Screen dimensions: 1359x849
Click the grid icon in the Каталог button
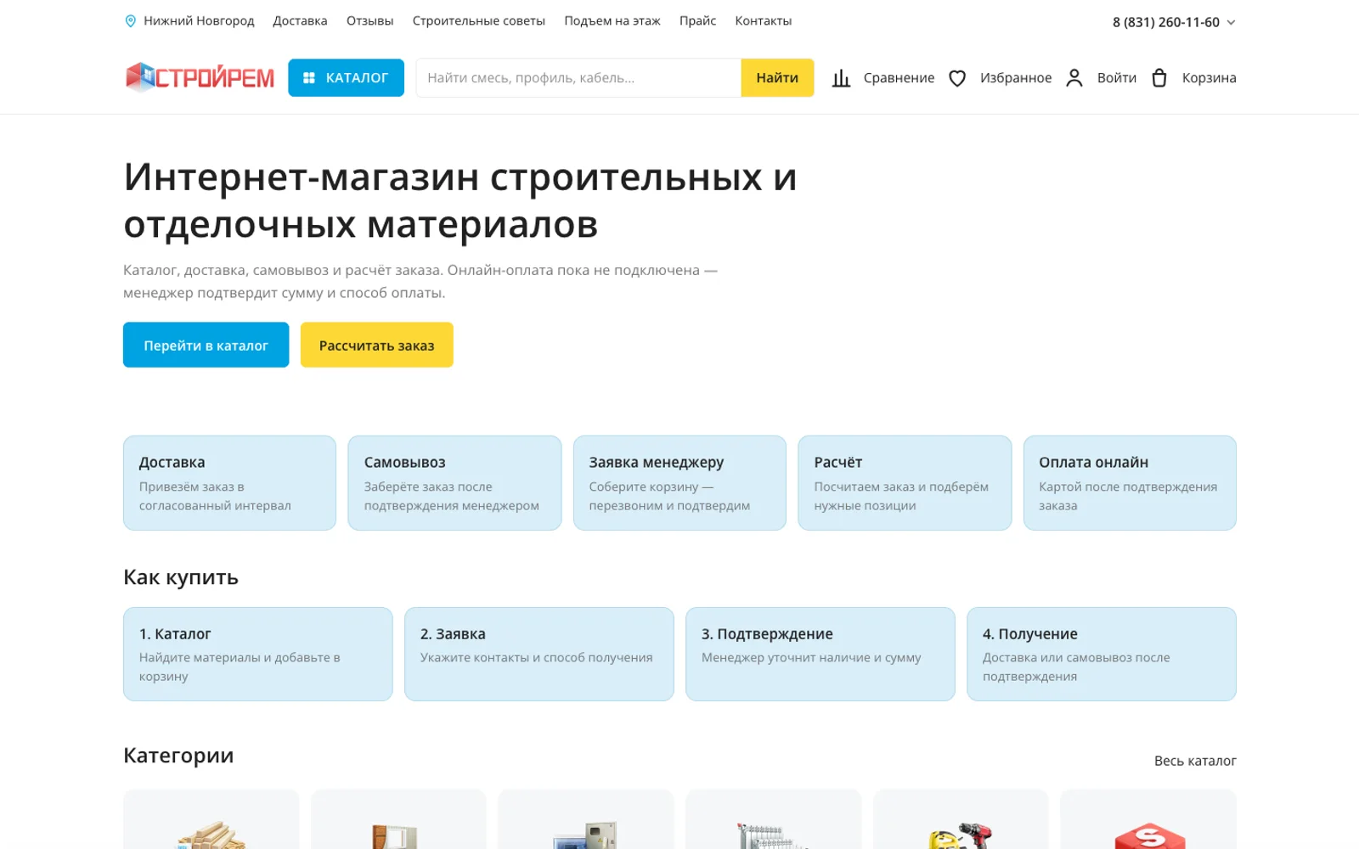pyautogui.click(x=309, y=78)
